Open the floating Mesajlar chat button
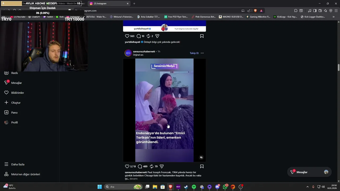This screenshot has width=340, height=191. [309, 172]
